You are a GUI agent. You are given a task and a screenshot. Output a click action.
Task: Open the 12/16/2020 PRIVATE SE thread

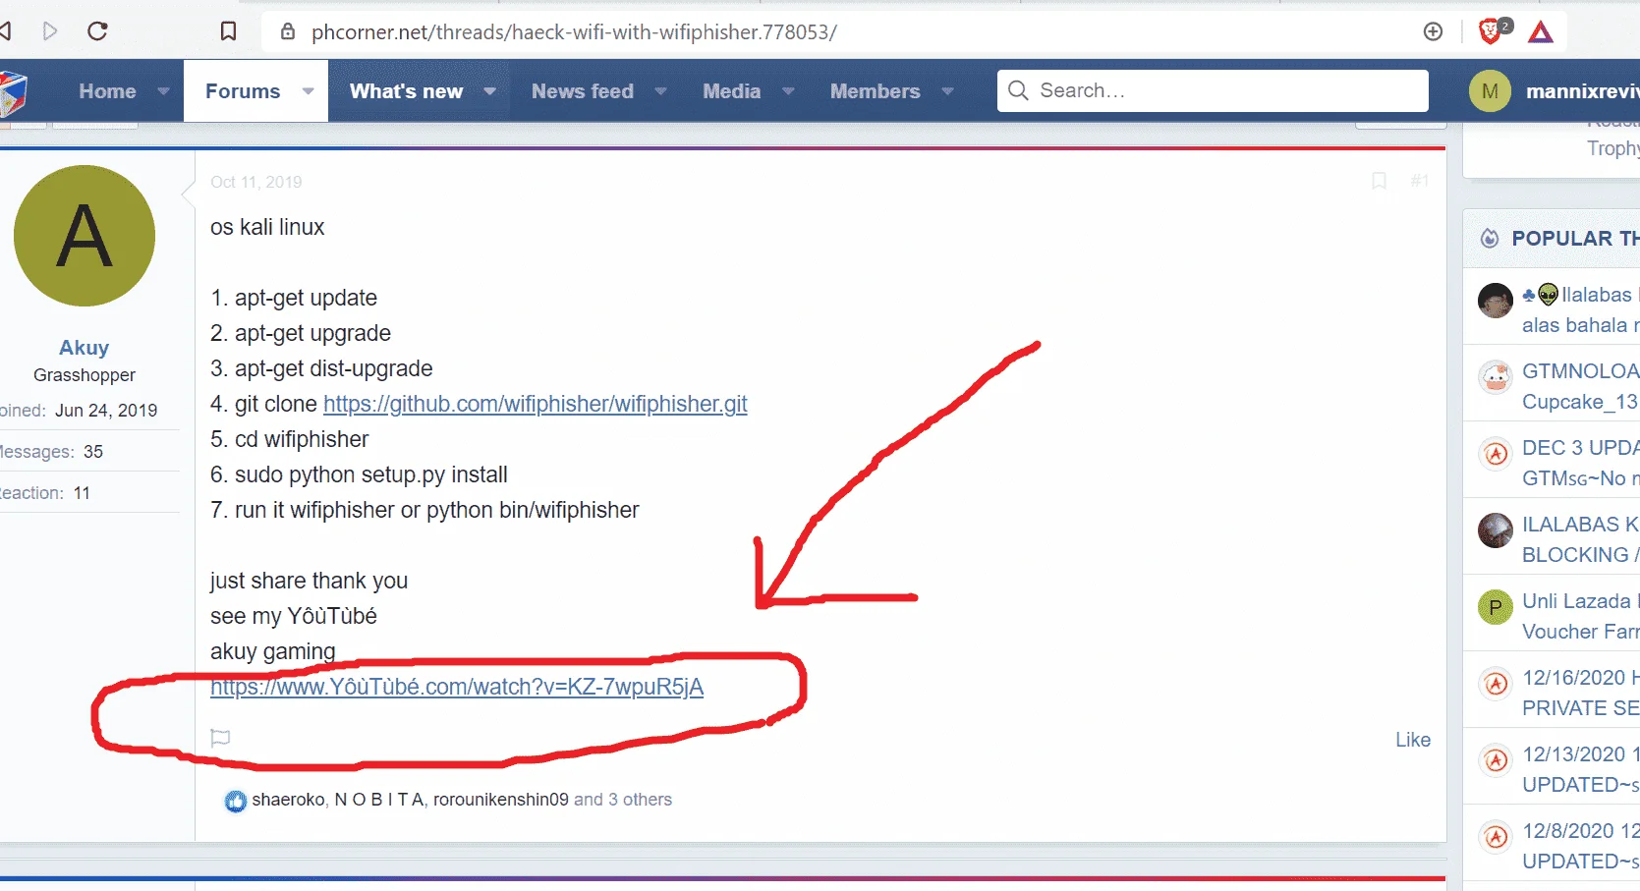pos(1580,693)
